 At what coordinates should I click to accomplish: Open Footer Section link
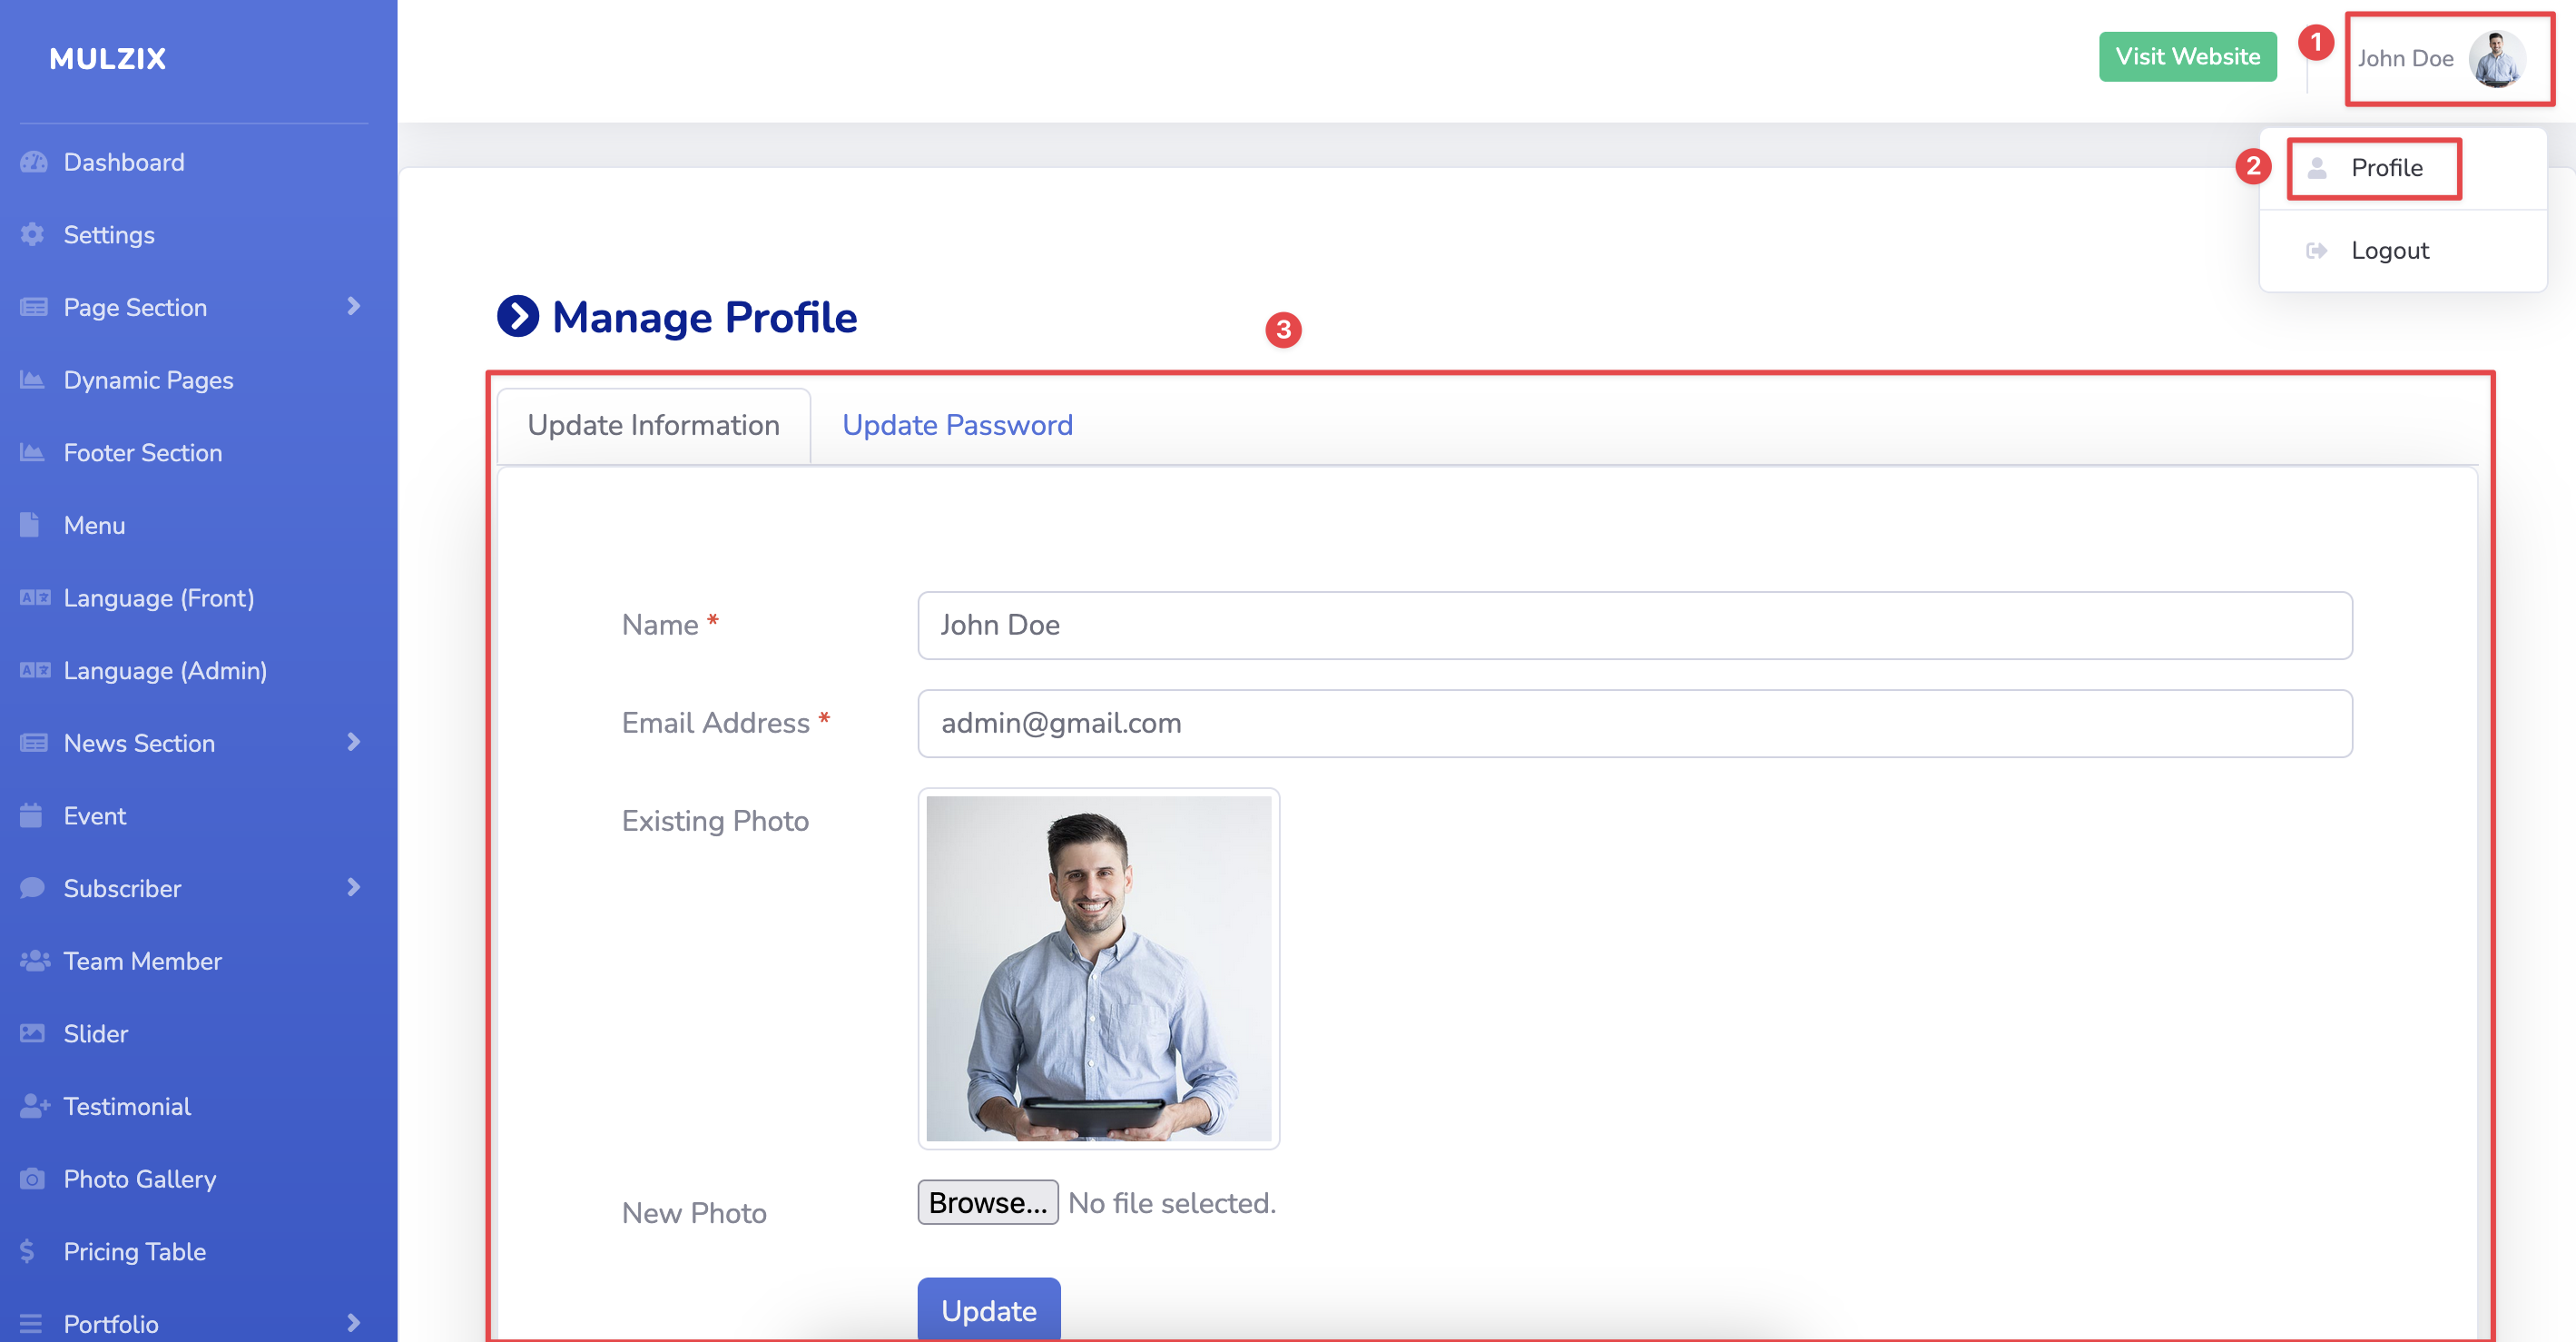tap(143, 452)
